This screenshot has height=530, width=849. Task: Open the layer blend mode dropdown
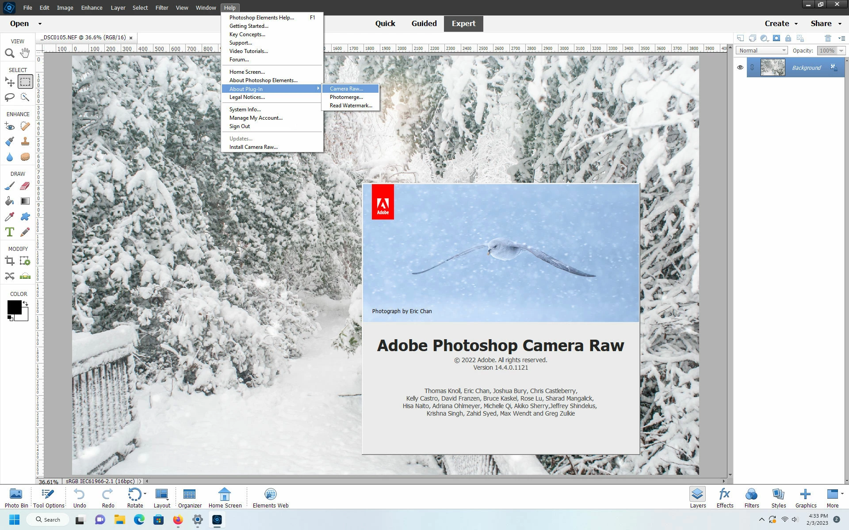pos(761,50)
